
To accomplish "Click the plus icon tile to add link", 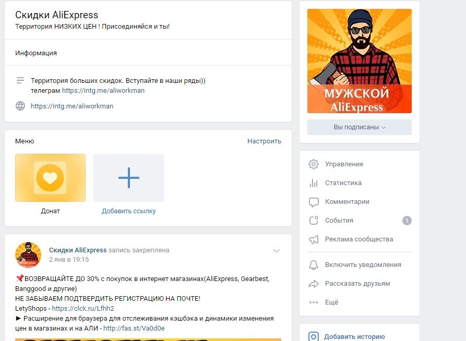I will 129,178.
